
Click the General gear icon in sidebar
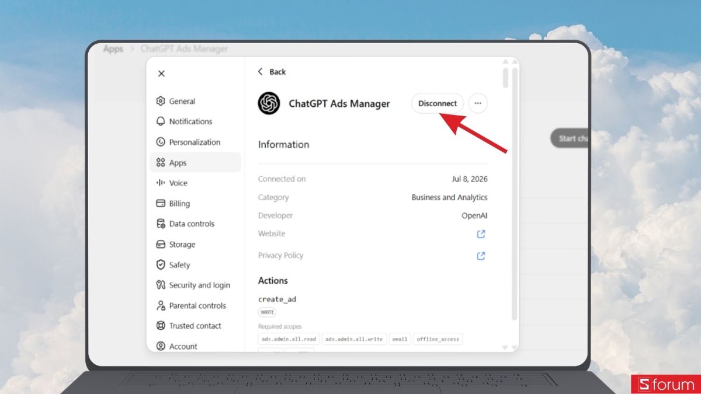click(161, 101)
